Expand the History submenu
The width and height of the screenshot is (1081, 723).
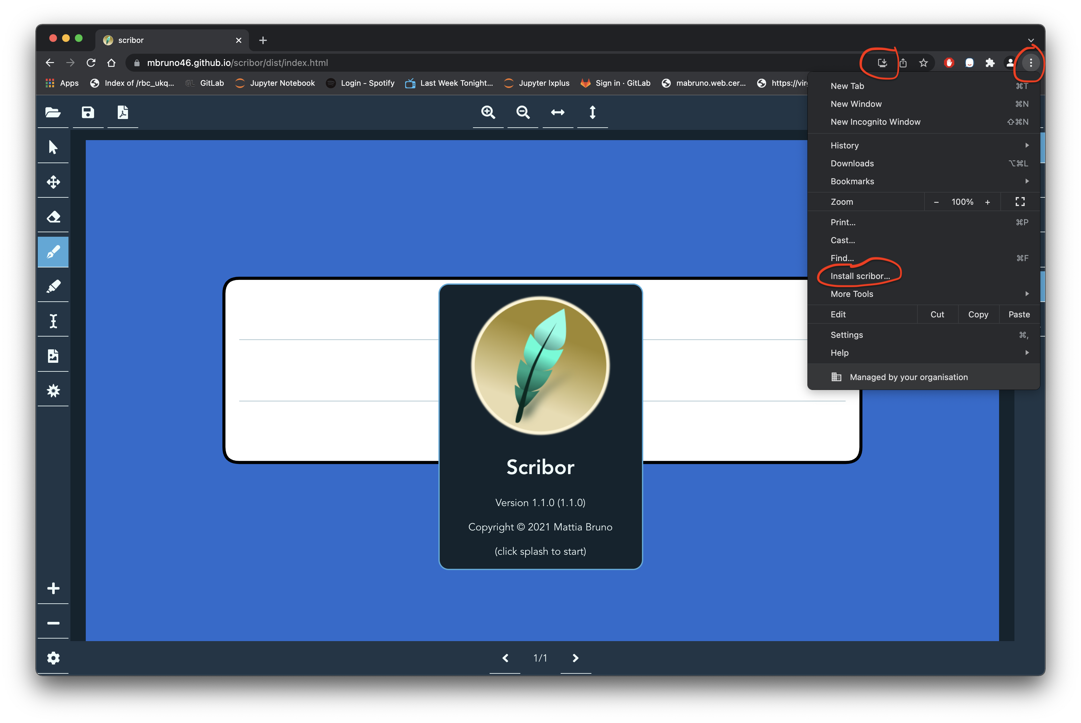point(924,145)
